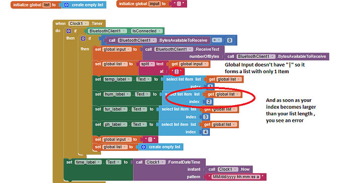Click the gear icon on the top create empty list block
This screenshot has height=183, width=347.
tap(66, 5)
